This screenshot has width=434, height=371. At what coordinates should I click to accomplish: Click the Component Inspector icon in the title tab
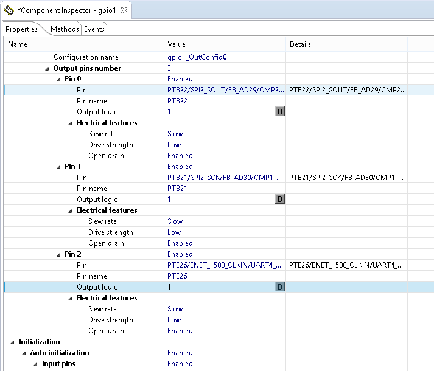(x=9, y=10)
